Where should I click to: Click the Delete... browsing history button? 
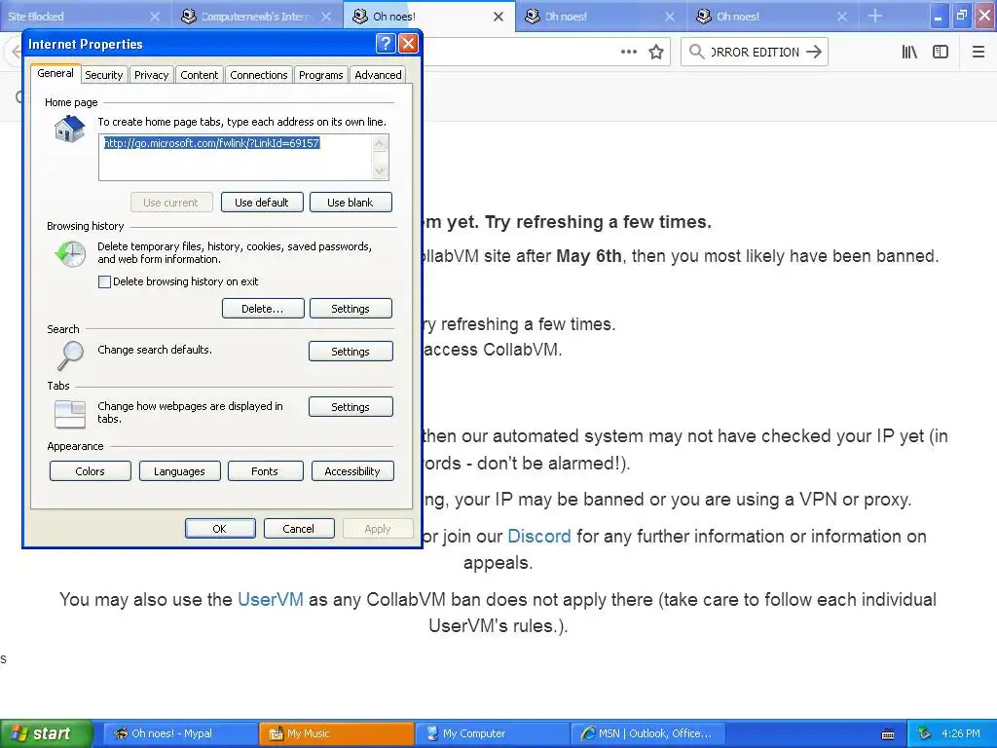tap(263, 309)
